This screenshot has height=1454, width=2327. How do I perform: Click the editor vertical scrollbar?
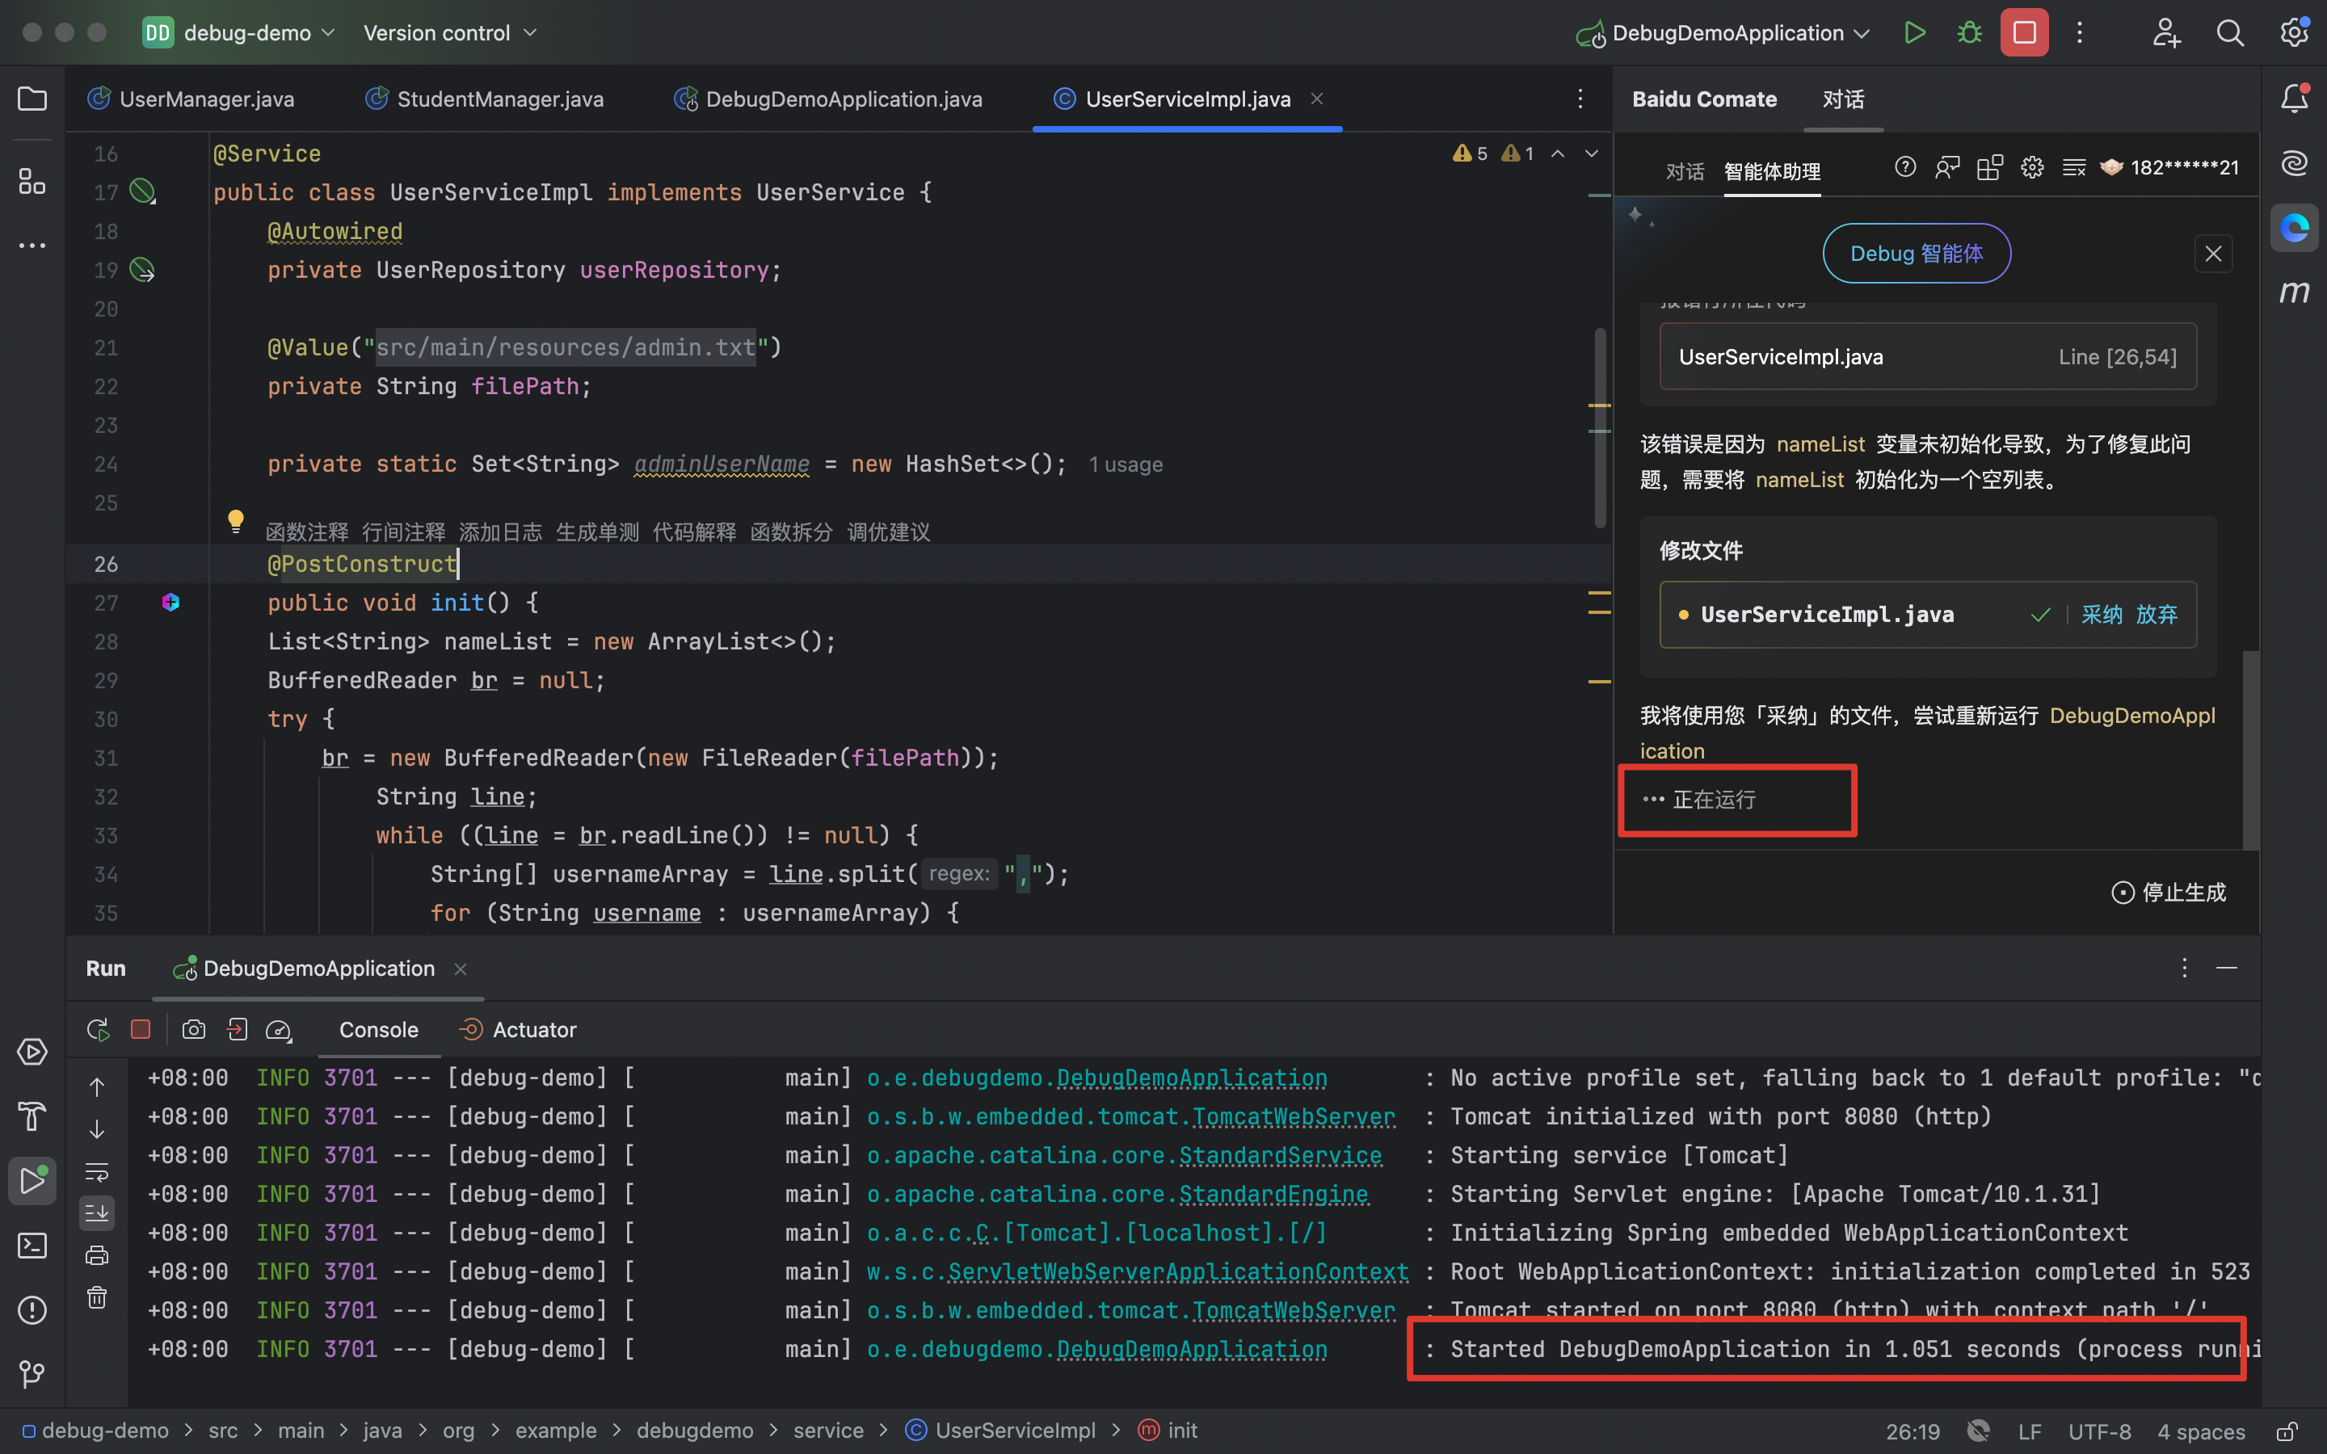pos(1600,428)
